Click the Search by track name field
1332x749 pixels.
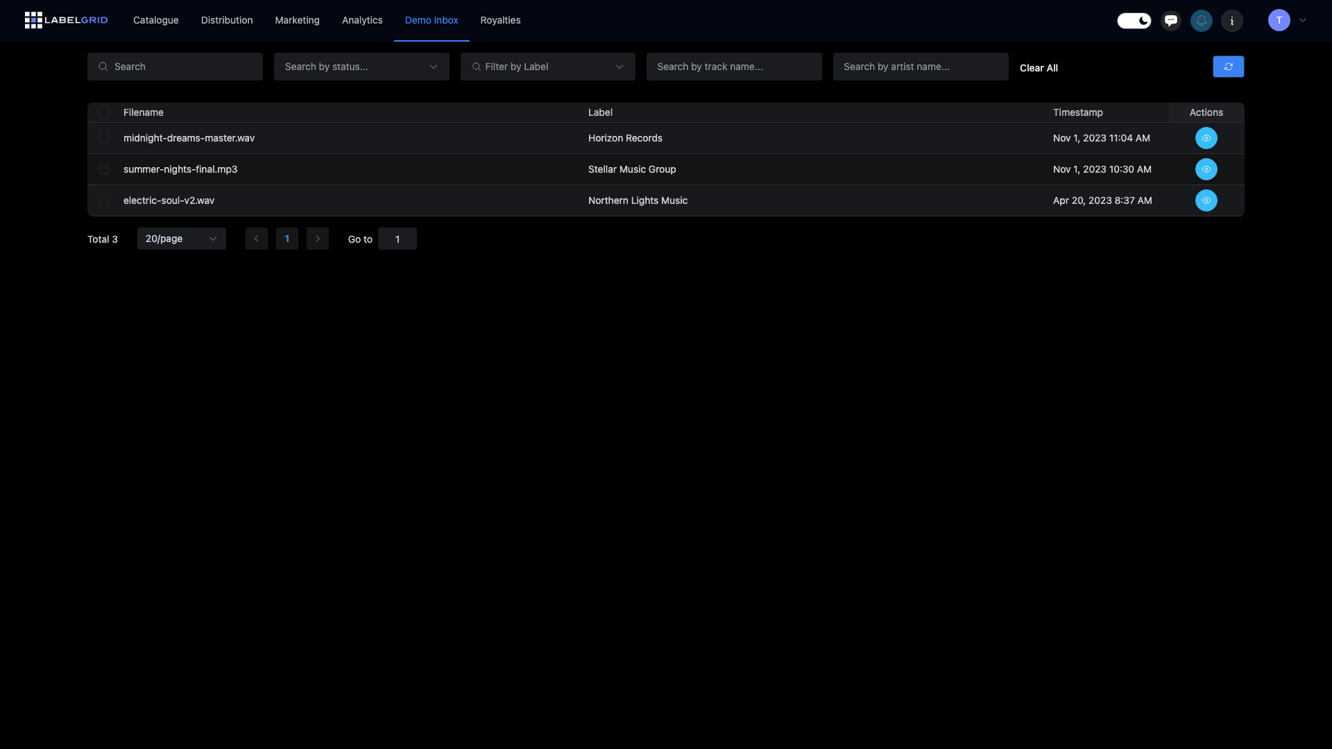(x=733, y=67)
